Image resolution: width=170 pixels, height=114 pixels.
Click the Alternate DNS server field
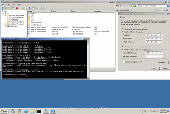point(154,56)
